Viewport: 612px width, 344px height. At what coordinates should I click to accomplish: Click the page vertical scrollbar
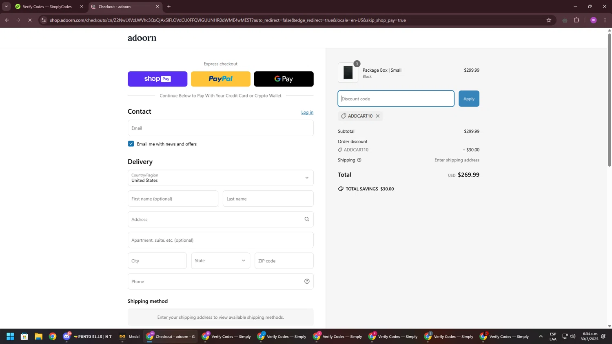coord(610,100)
